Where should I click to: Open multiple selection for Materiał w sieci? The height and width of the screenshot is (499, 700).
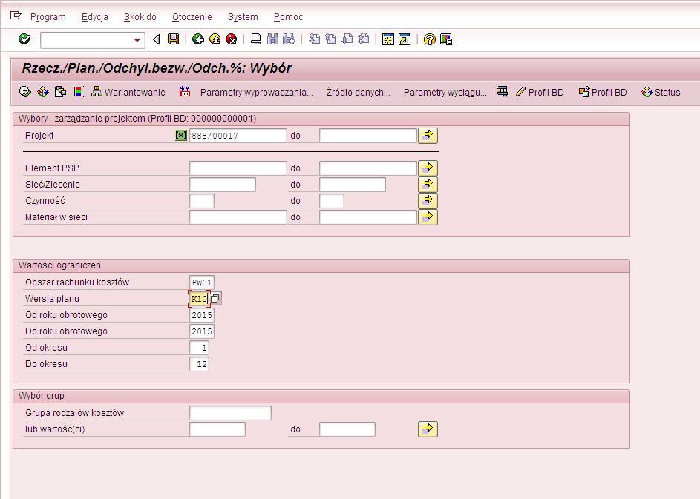(x=428, y=217)
